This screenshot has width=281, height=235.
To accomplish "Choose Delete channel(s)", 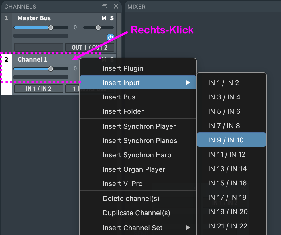I will coord(131,199).
